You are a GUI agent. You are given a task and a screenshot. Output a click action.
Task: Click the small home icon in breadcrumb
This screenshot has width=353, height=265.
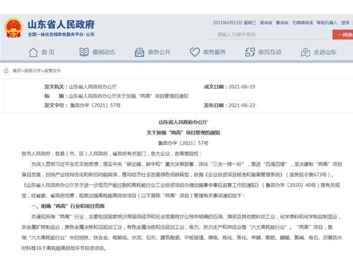tap(6, 70)
